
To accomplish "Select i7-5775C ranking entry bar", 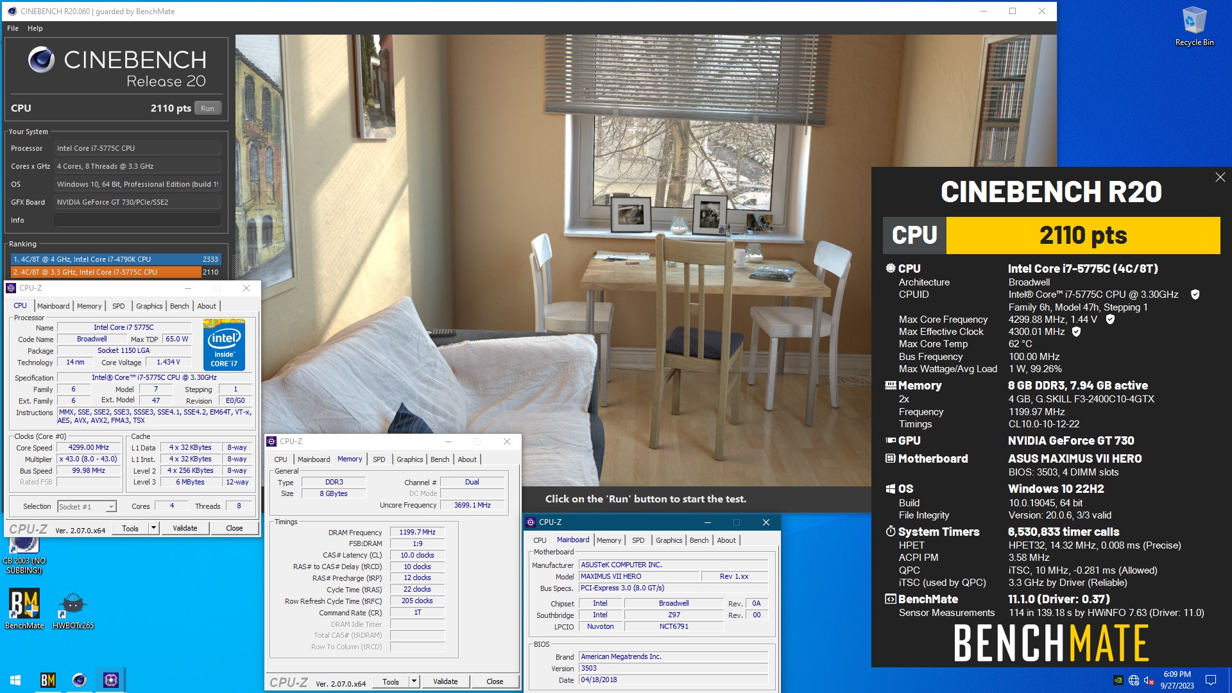I will [116, 272].
